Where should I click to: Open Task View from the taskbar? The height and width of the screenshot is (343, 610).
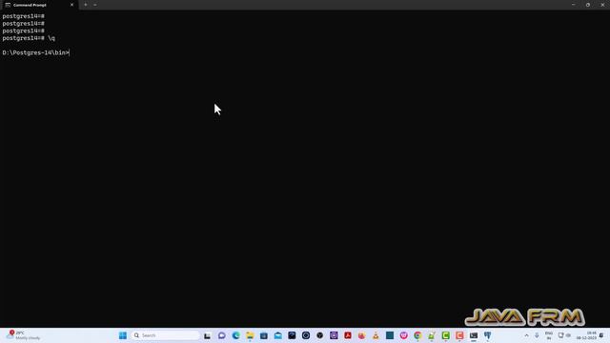tap(208, 335)
